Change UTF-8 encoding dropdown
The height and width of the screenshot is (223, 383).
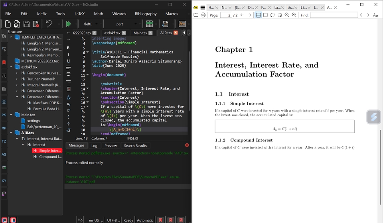point(113,220)
